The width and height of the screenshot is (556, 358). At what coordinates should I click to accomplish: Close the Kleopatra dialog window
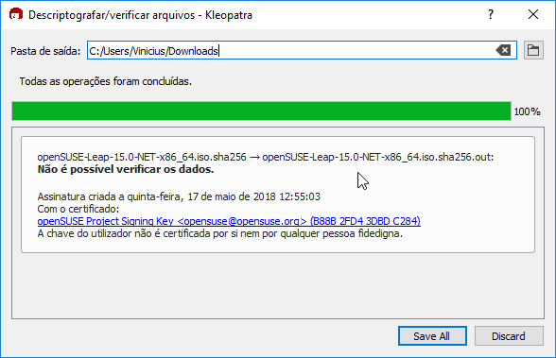(533, 14)
